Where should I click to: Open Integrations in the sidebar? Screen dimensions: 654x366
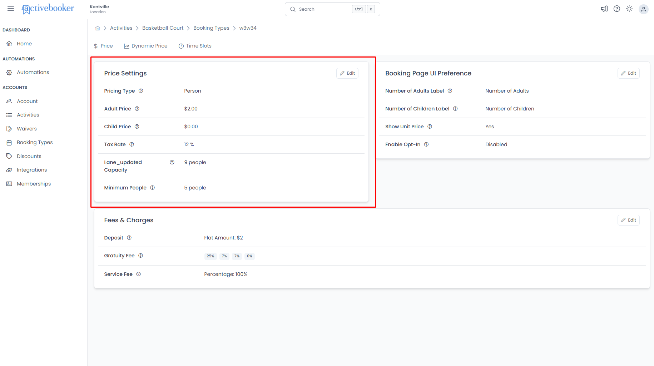point(32,170)
